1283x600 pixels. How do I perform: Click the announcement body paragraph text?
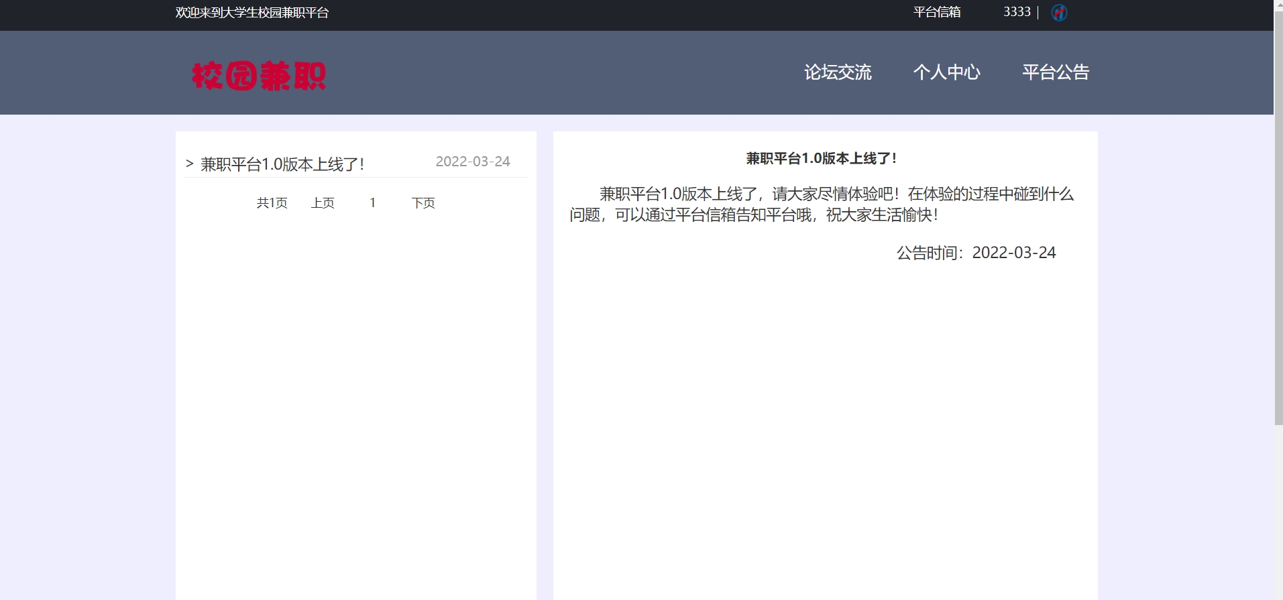(821, 204)
